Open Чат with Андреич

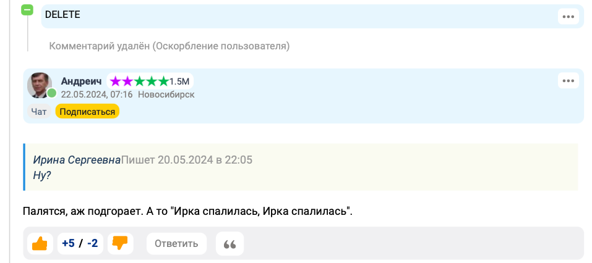(39, 112)
